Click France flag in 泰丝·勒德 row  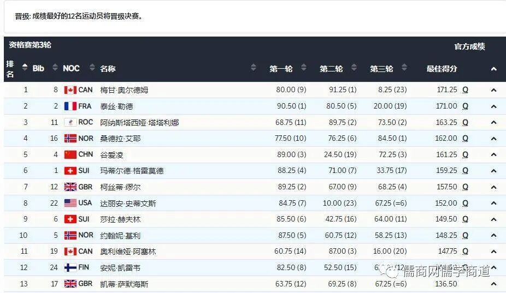(70, 106)
